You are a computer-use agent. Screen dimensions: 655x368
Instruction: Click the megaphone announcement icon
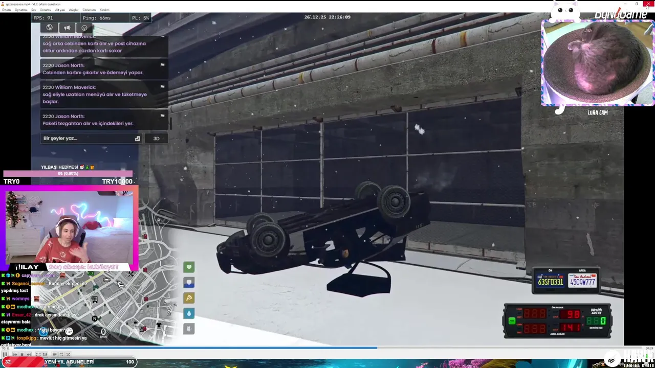(x=67, y=28)
